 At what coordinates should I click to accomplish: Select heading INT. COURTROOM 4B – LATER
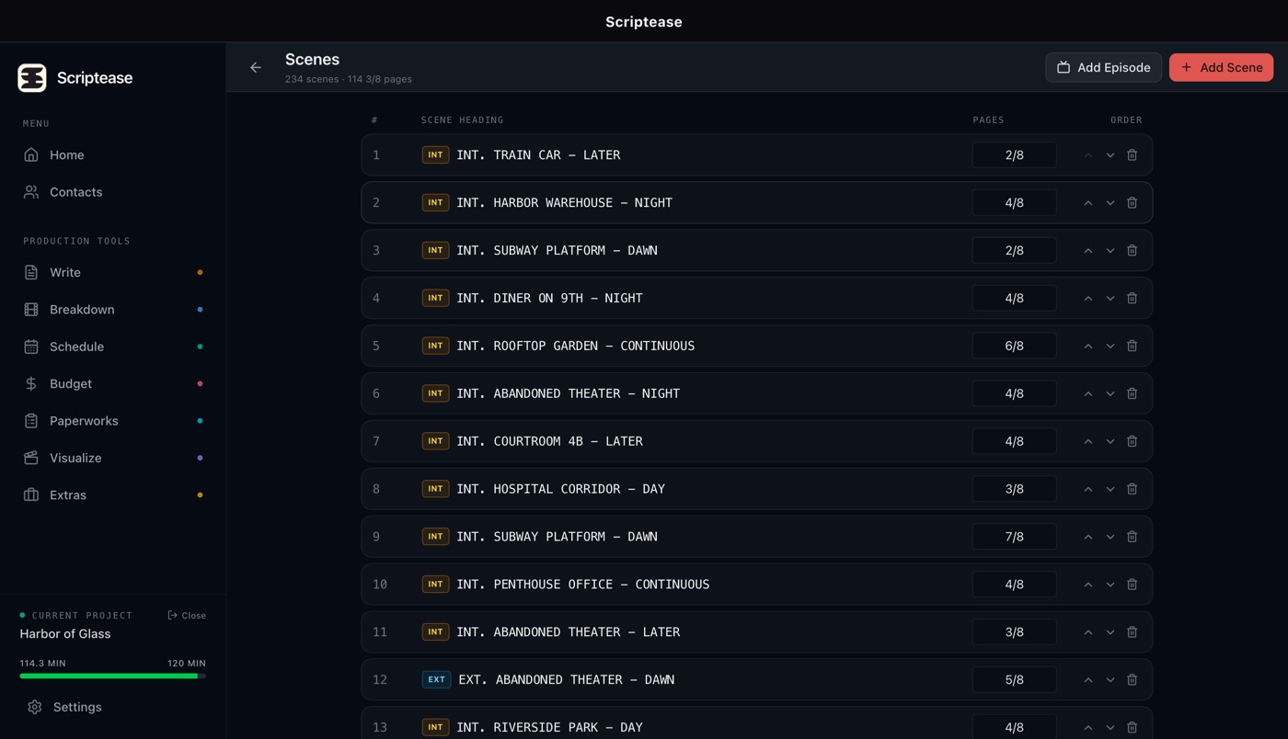coord(549,442)
